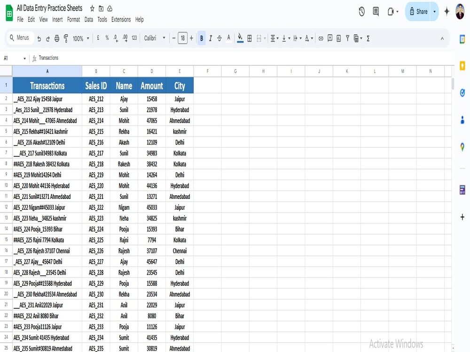This screenshot has width=470, height=352.
Task: Format as percent with the % icon
Action: (x=107, y=38)
